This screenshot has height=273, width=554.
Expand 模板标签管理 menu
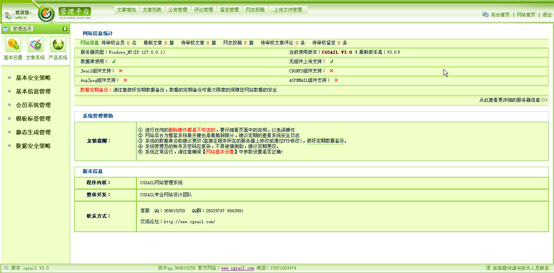click(x=33, y=119)
